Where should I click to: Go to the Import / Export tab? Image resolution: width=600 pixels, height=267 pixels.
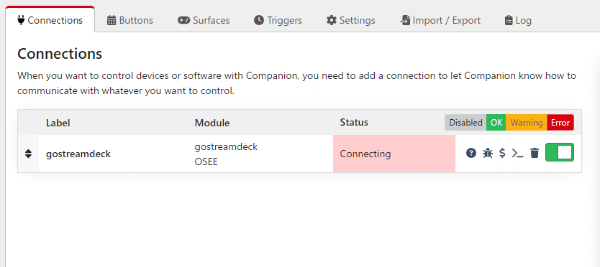pos(440,20)
